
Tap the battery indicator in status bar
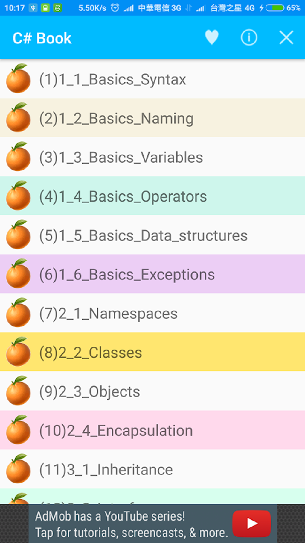[x=275, y=8]
